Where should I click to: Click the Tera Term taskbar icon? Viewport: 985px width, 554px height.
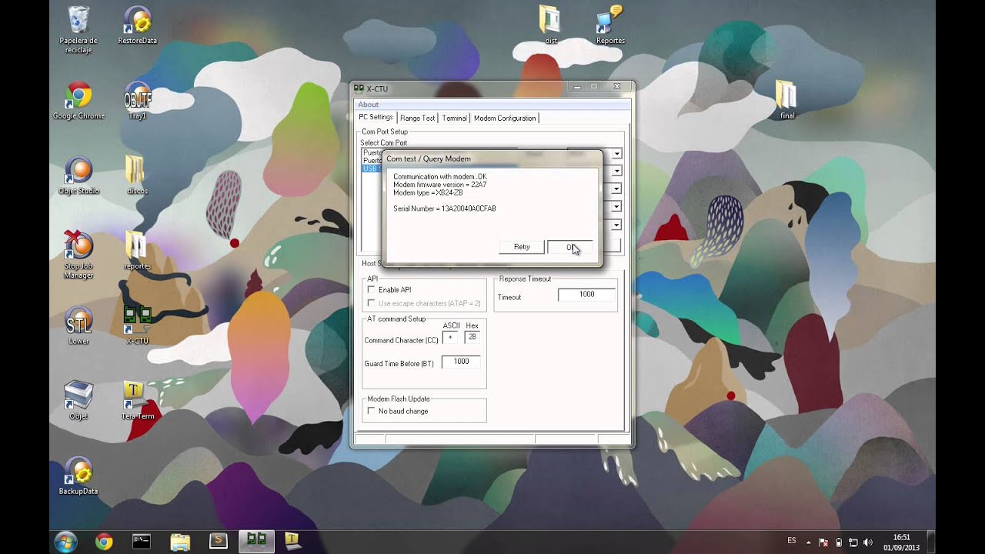click(x=292, y=542)
